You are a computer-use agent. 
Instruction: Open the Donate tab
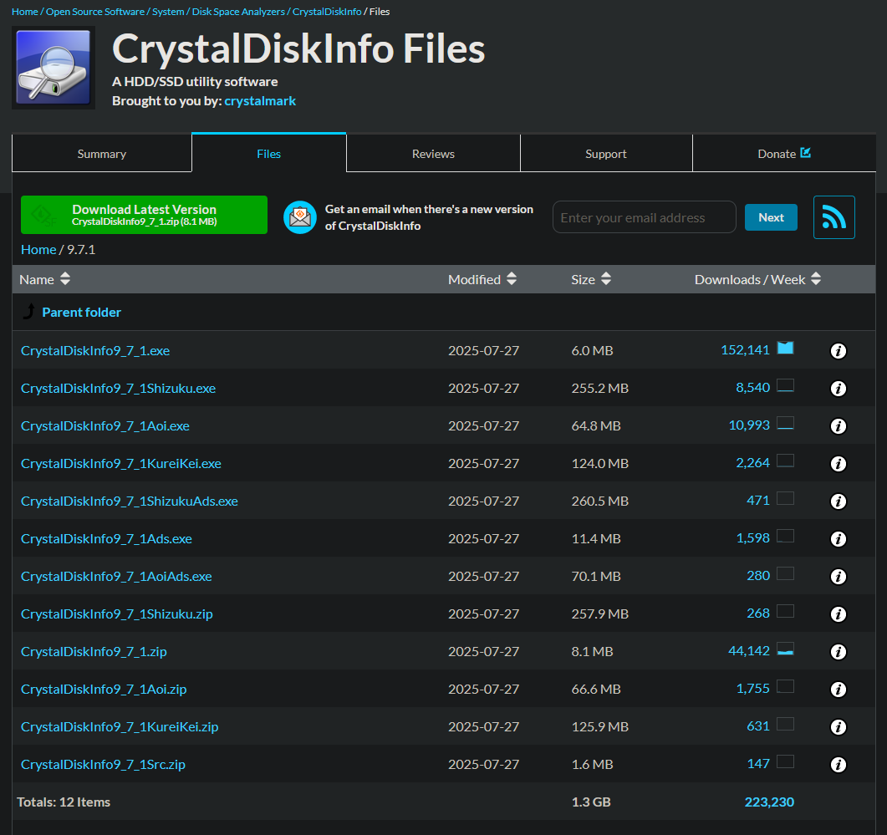pyautogui.click(x=784, y=153)
